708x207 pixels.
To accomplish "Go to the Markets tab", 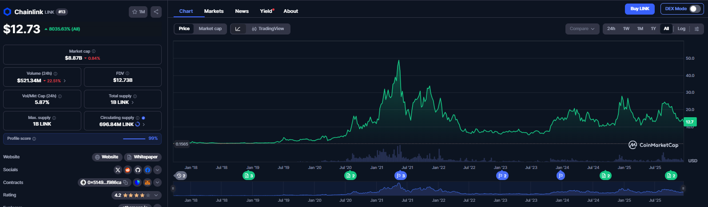I will pyautogui.click(x=214, y=11).
